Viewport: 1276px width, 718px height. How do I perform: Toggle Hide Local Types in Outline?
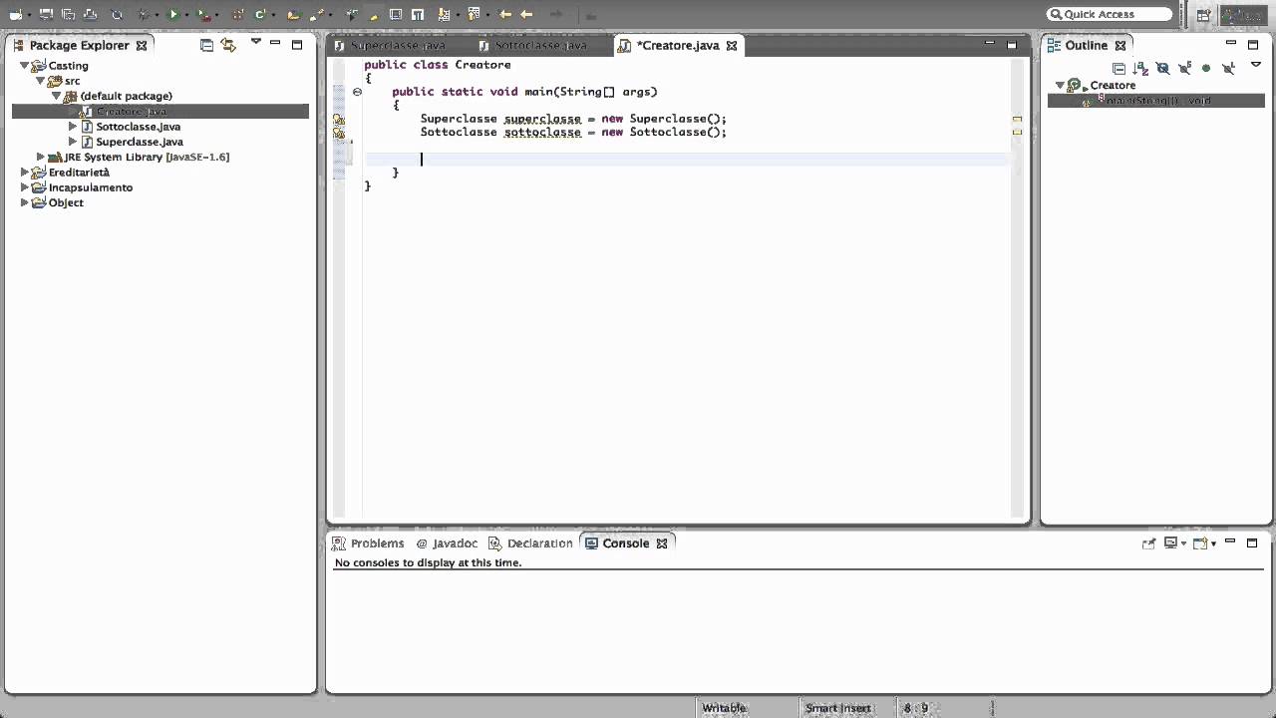1228,69
